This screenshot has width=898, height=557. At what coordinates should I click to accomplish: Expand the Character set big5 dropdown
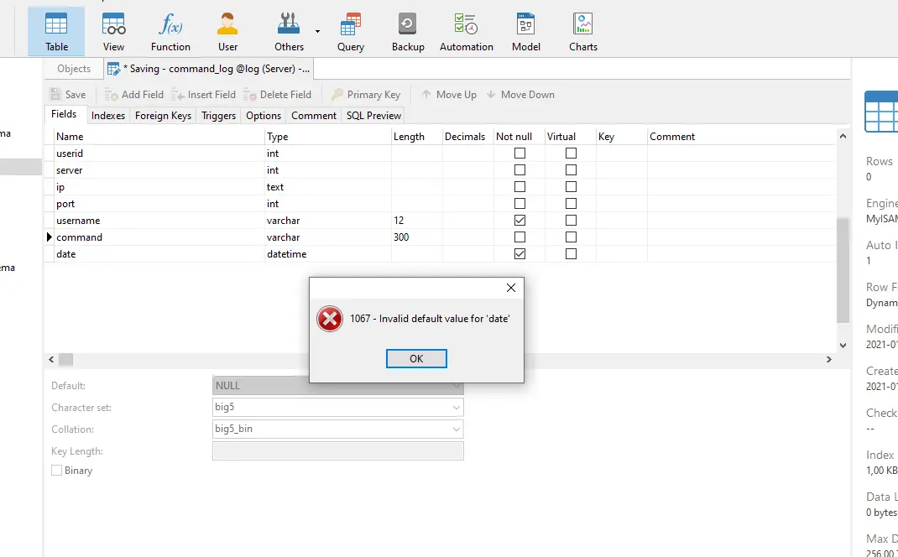tap(457, 408)
